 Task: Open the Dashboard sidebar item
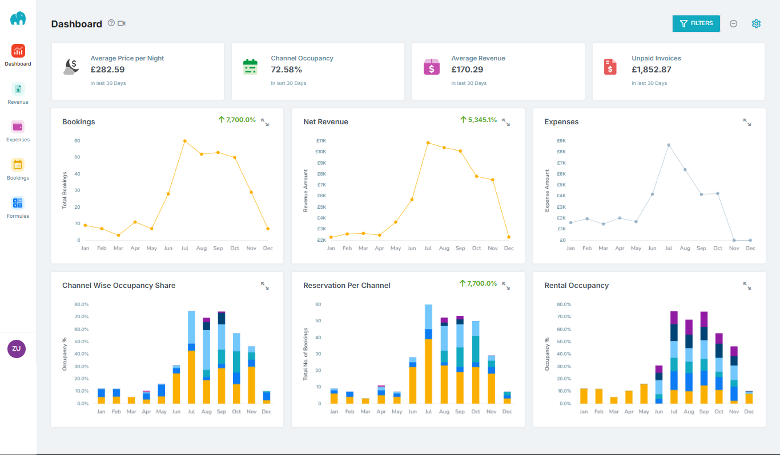18,56
